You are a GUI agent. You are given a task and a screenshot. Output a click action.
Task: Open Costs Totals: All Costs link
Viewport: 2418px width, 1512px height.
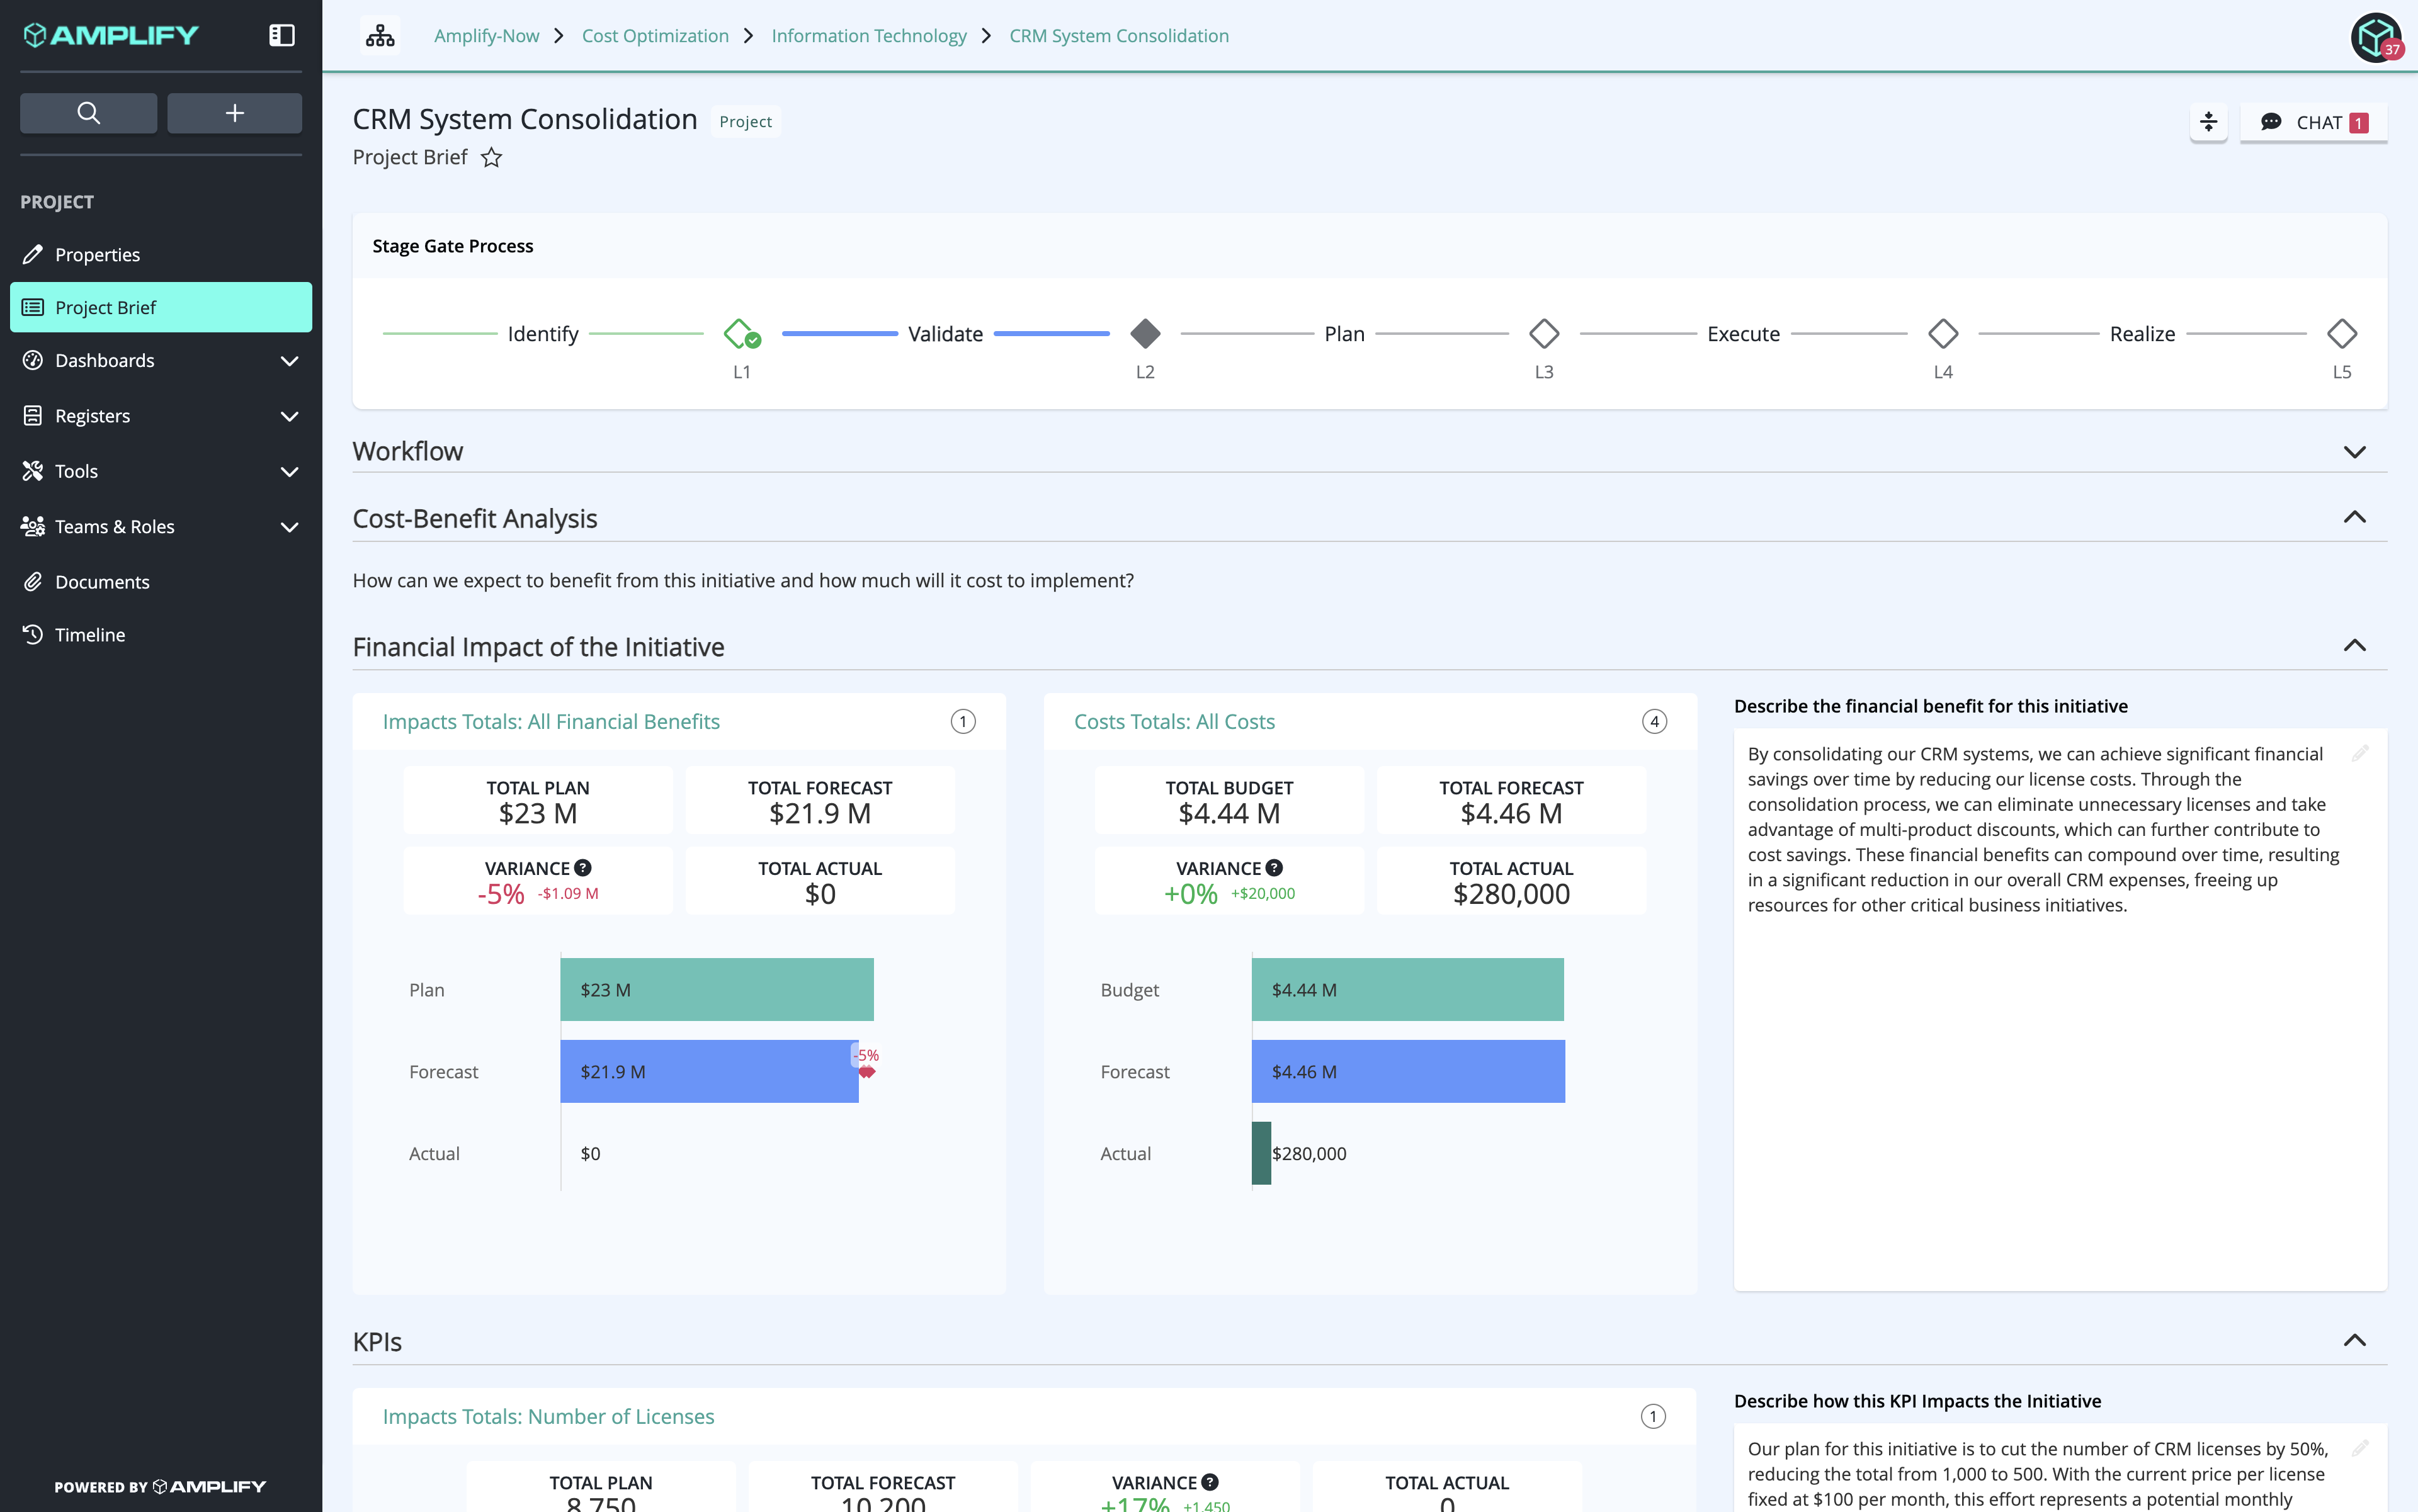click(1174, 721)
